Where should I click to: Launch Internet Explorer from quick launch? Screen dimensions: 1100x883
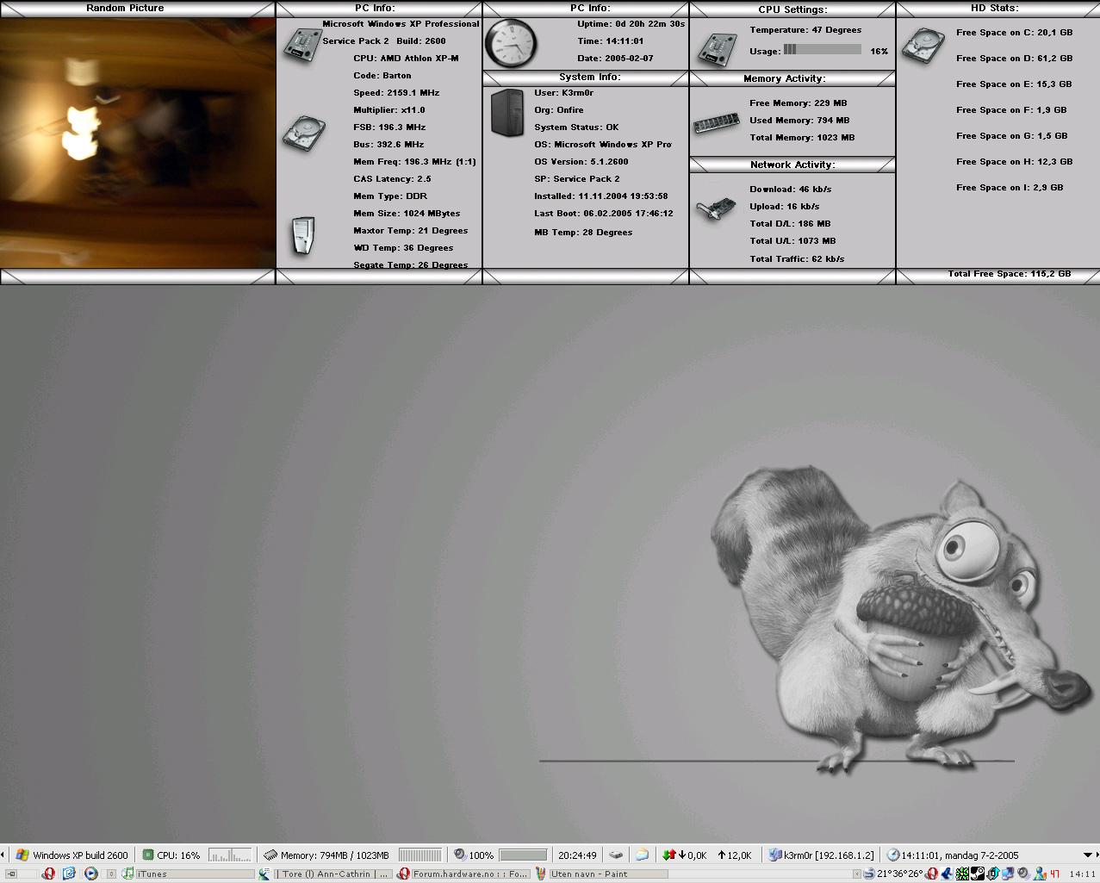click(x=69, y=874)
